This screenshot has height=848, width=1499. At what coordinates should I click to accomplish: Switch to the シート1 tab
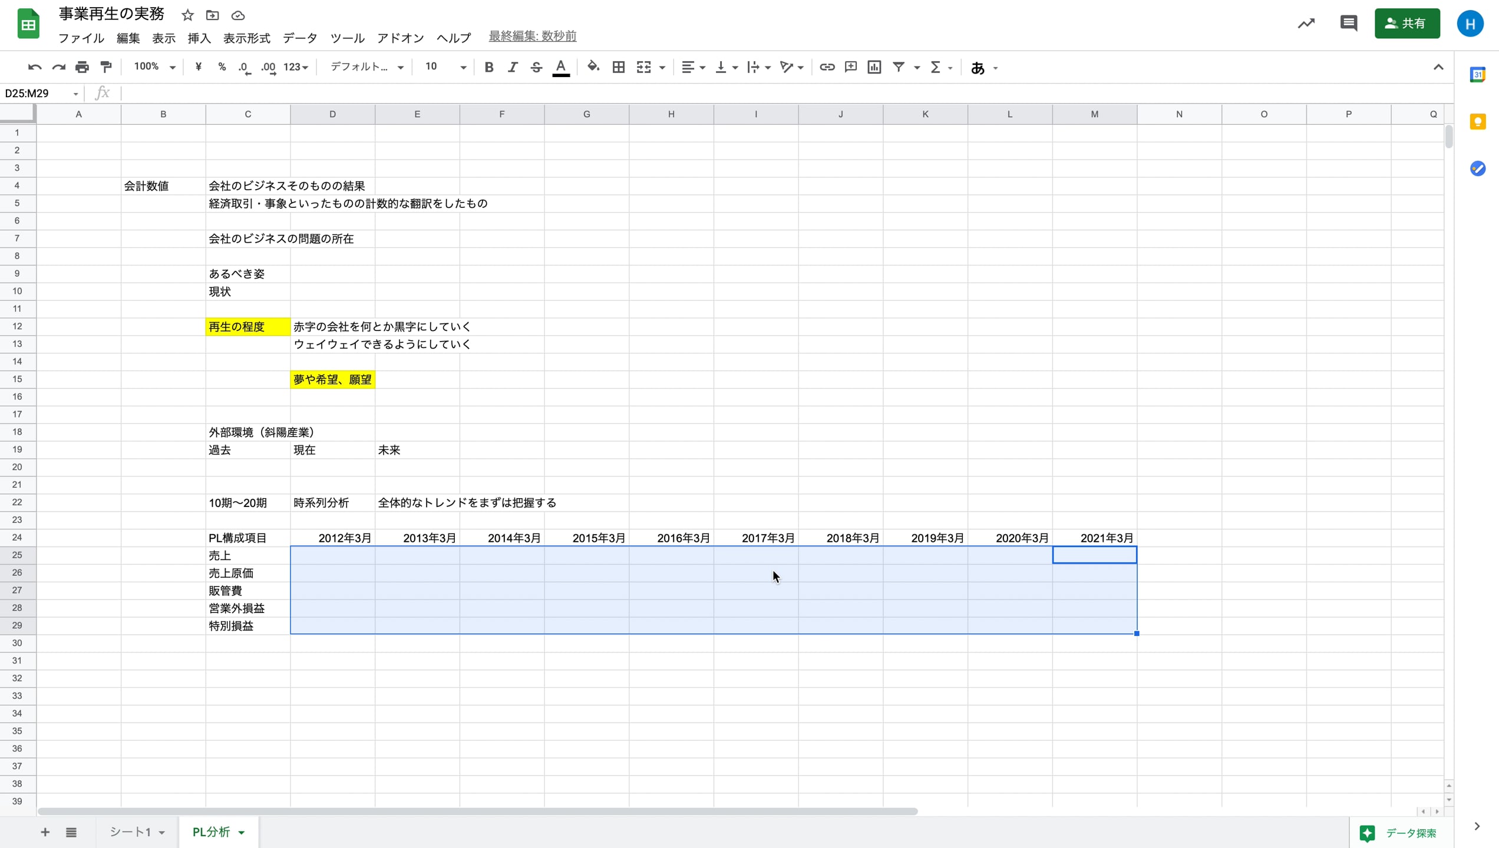point(130,832)
